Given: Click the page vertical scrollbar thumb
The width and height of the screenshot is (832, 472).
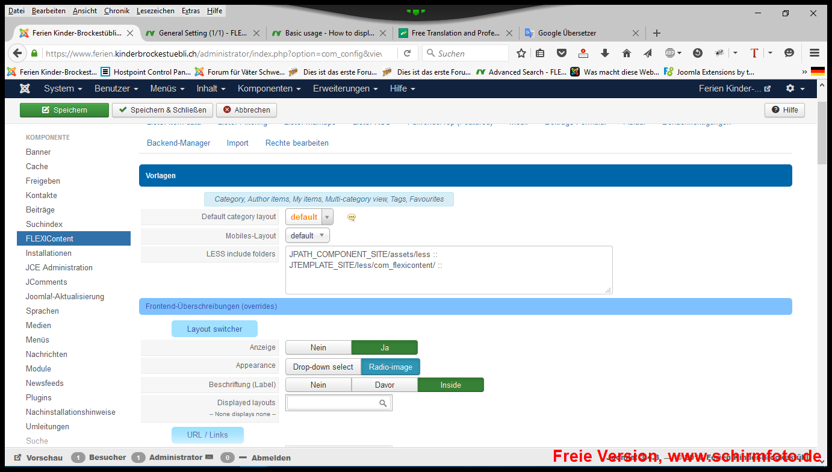Looking at the screenshot, I should [822, 132].
